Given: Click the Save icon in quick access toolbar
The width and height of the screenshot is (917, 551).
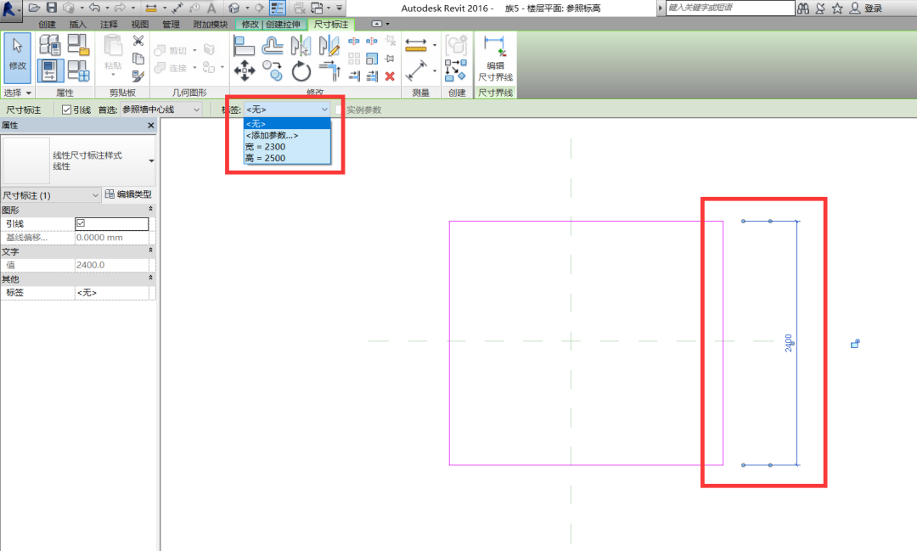Looking at the screenshot, I should click(52, 8).
